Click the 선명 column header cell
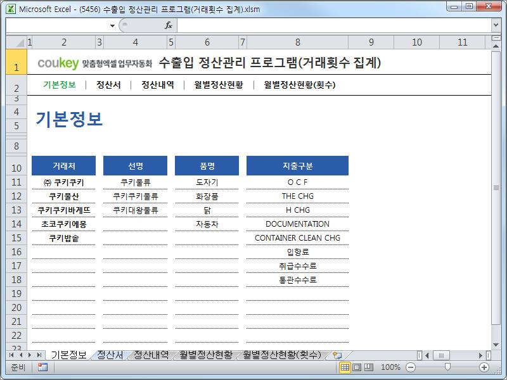507x380 pixels. [x=135, y=166]
